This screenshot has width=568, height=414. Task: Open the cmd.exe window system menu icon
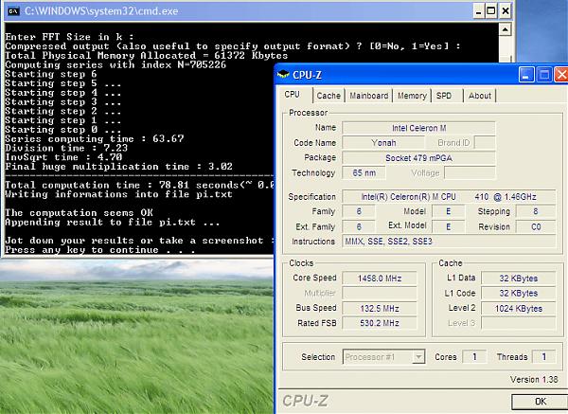pyautogui.click(x=13, y=11)
